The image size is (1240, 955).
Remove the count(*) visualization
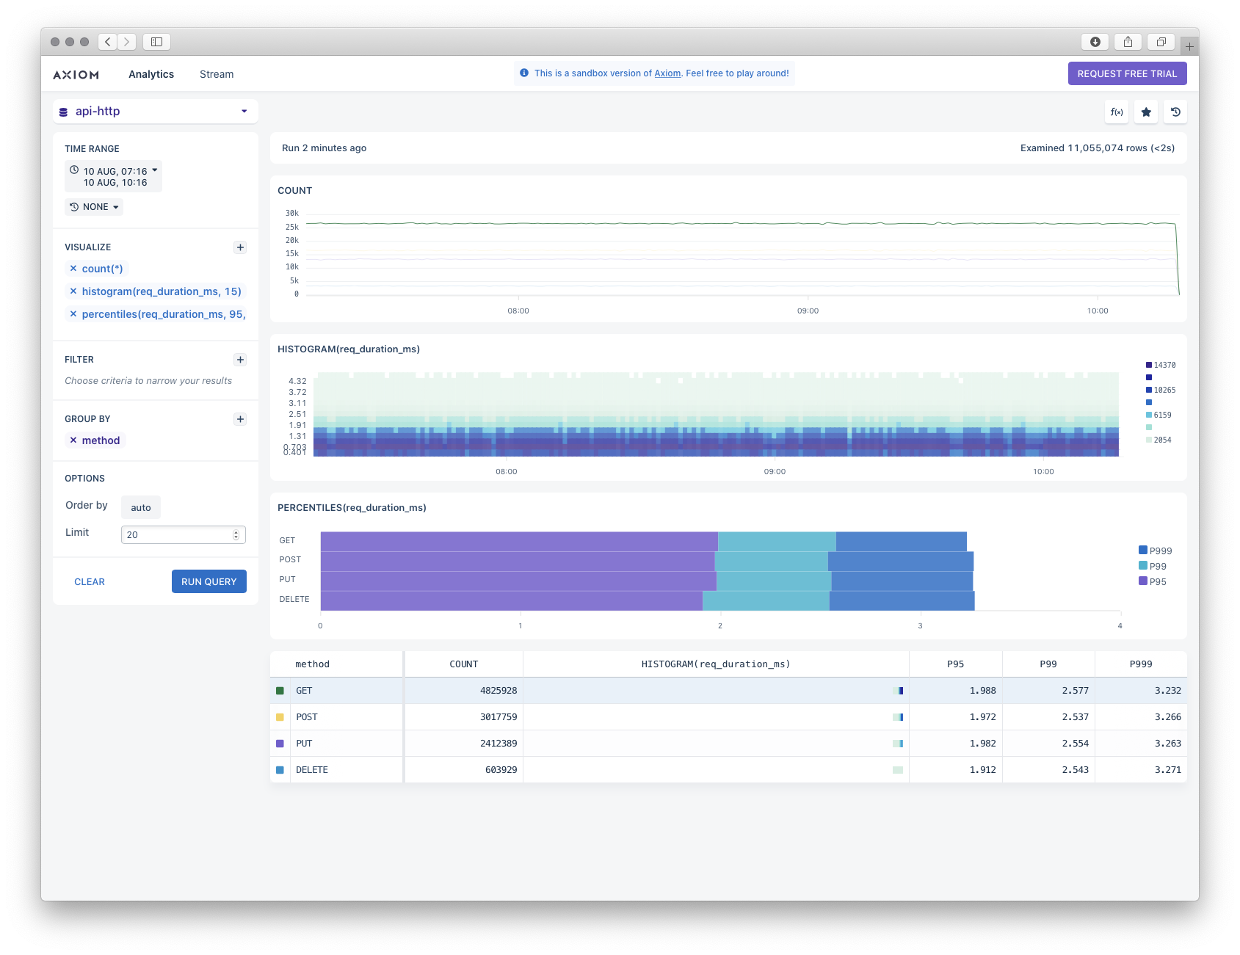(73, 269)
